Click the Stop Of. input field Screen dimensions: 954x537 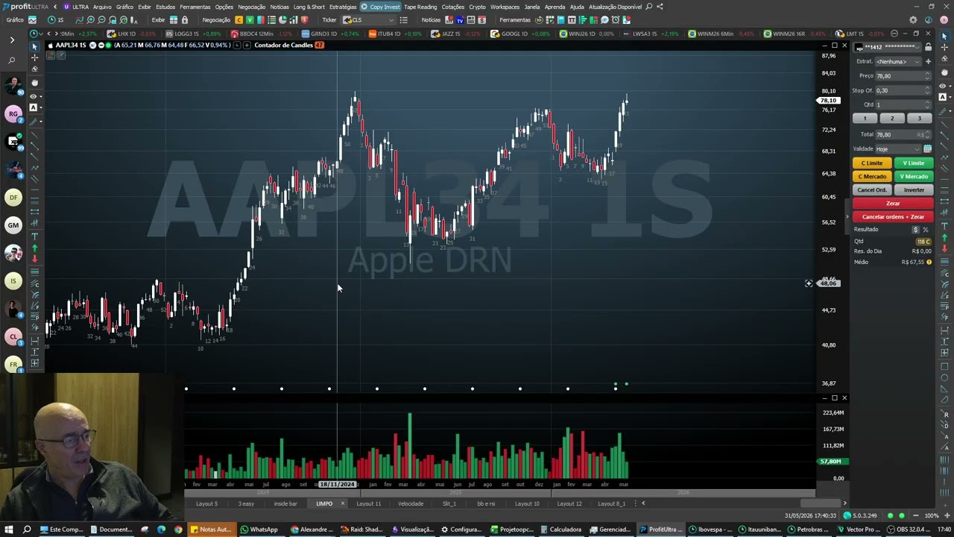coord(903,90)
